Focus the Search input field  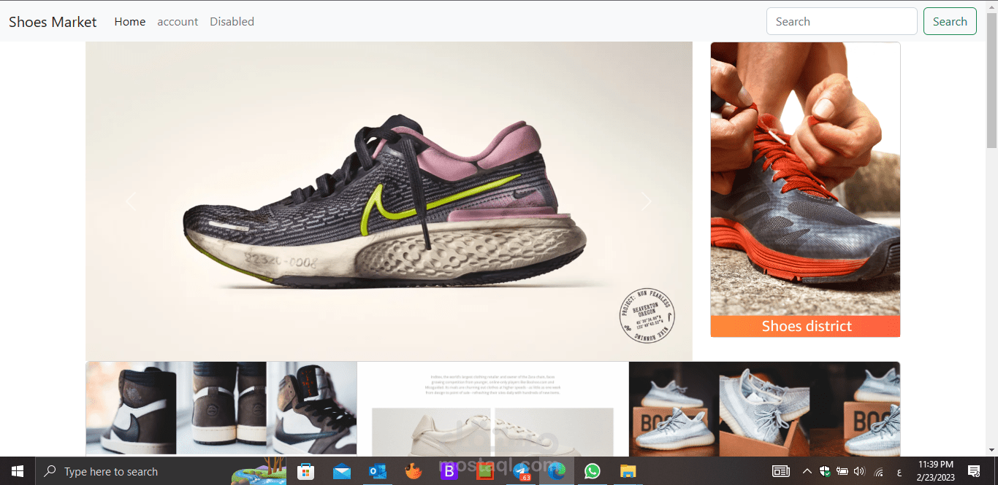point(842,21)
